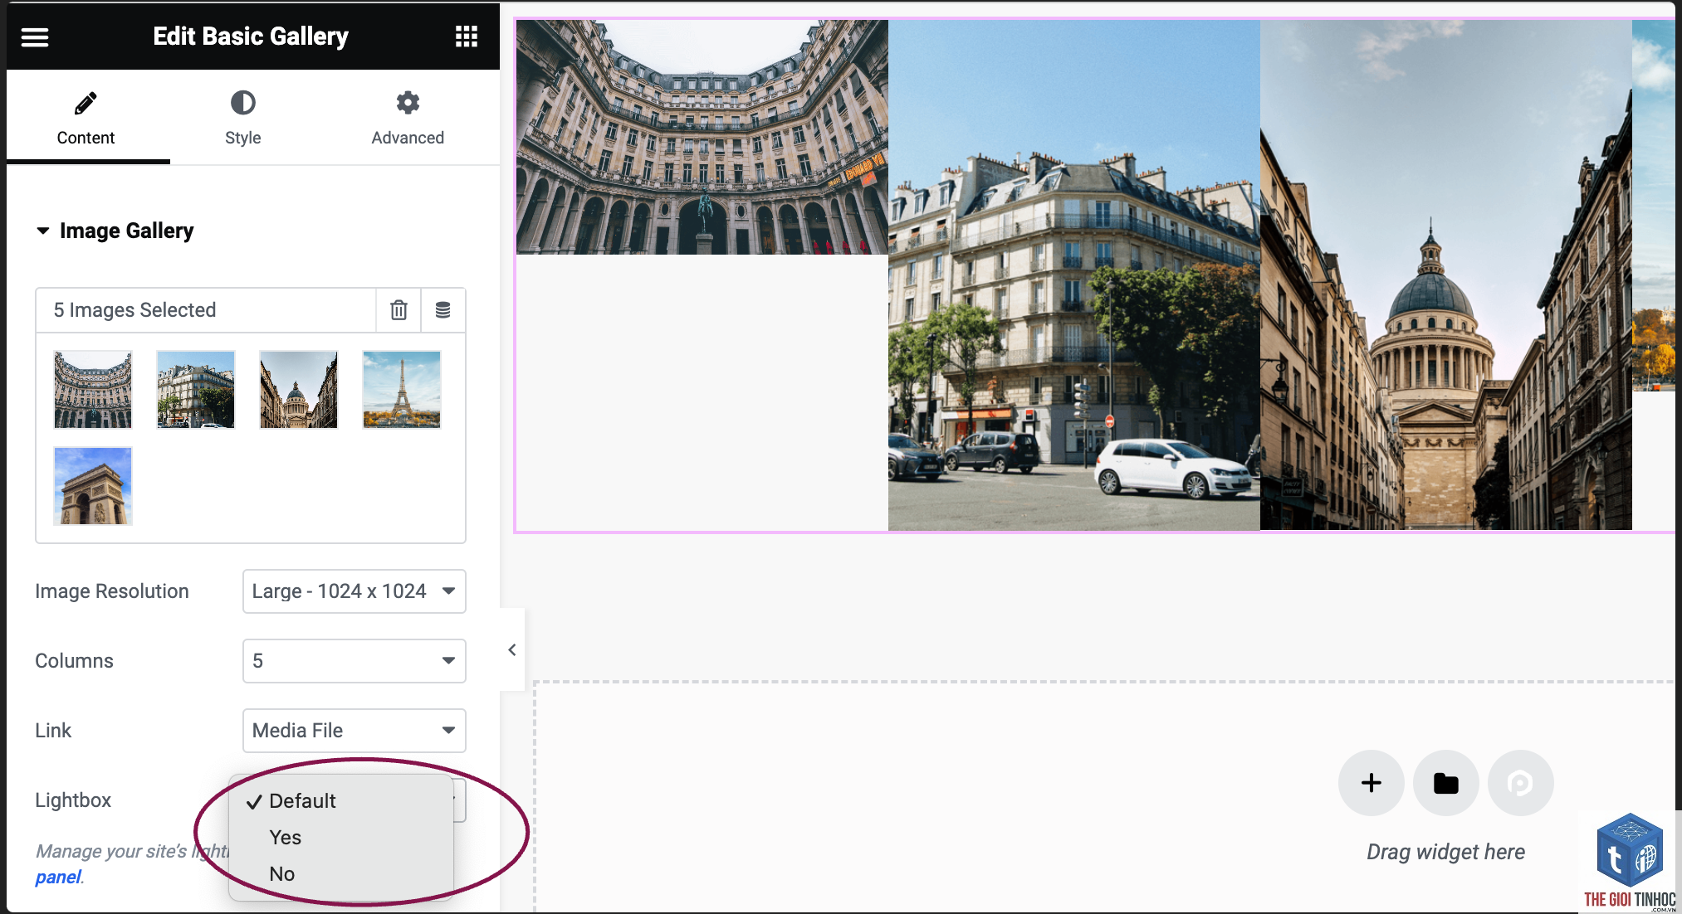The width and height of the screenshot is (1682, 914).
Task: Click the curved building image in canvas gallery
Action: pyautogui.click(x=702, y=137)
